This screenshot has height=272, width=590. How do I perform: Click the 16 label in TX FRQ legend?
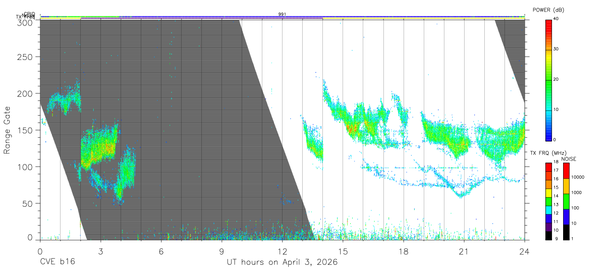click(x=556, y=178)
